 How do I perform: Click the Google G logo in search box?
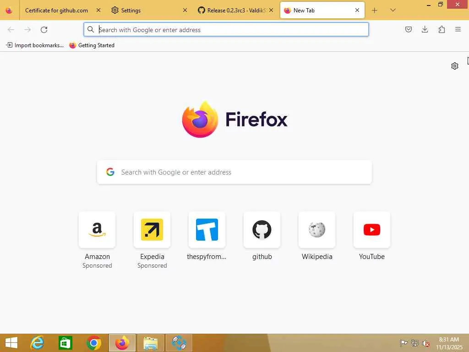[x=110, y=172]
